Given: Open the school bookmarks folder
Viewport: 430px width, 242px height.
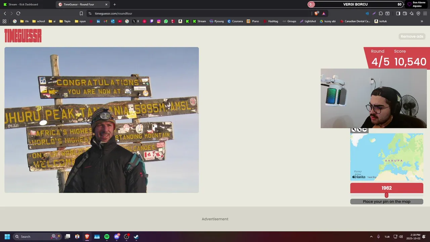Looking at the screenshot, I should 39,21.
